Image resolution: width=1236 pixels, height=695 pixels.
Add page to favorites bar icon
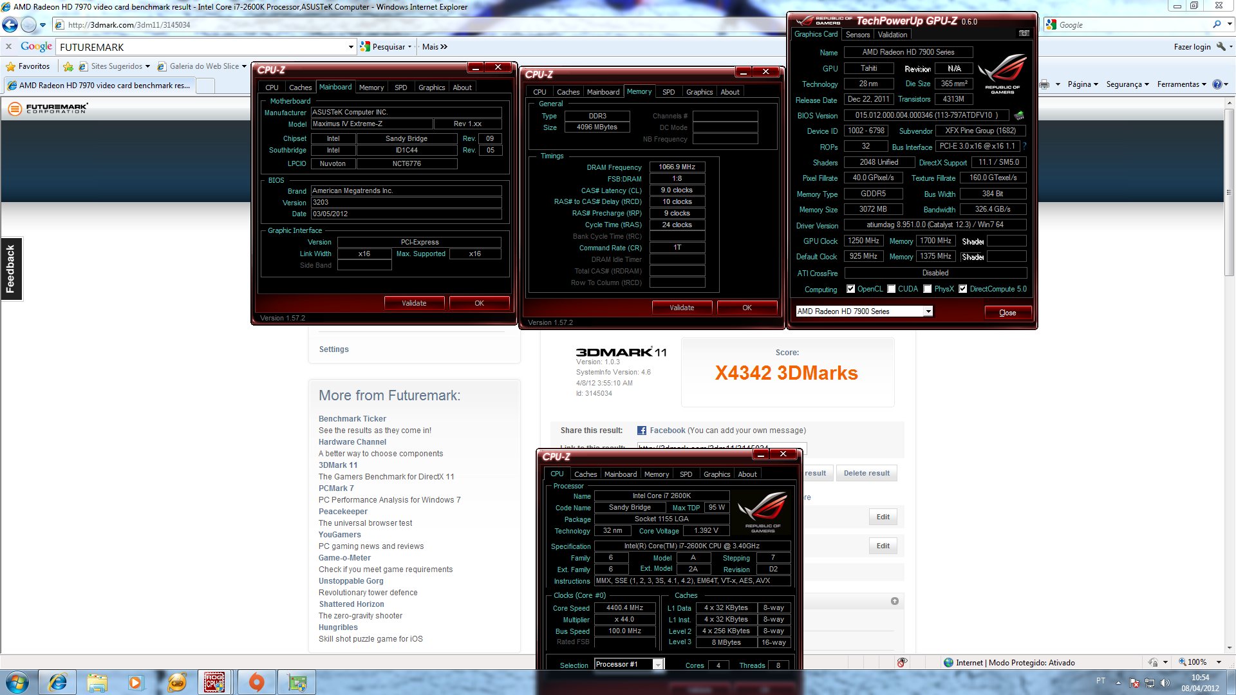pyautogui.click(x=68, y=66)
